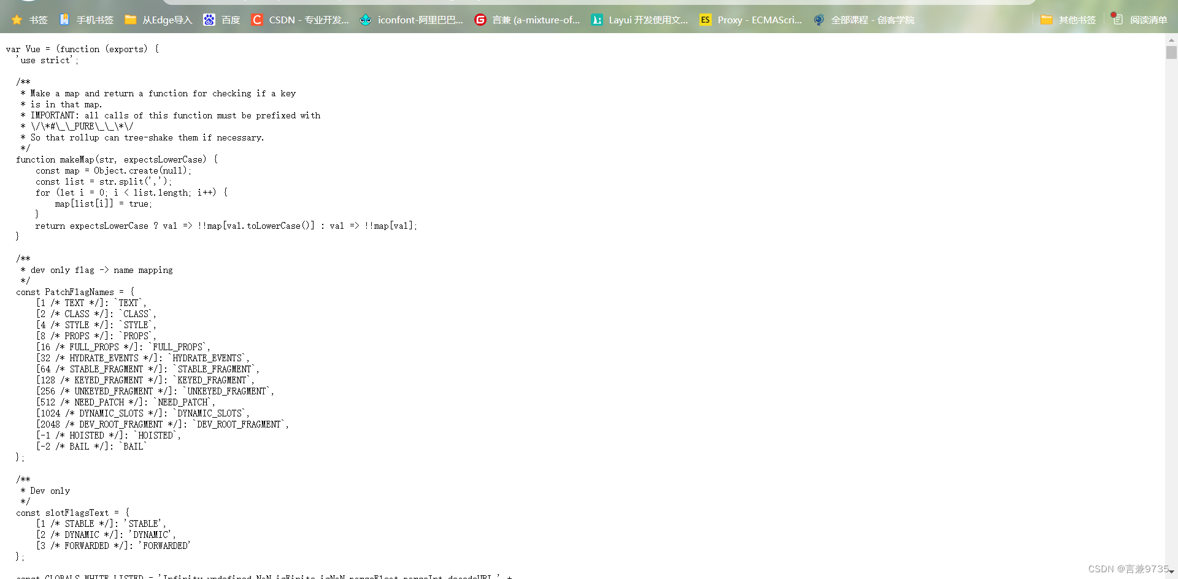Expand the 从Edge导入 bookmarks folder
This screenshot has width=1178, height=579.
(x=166, y=20)
